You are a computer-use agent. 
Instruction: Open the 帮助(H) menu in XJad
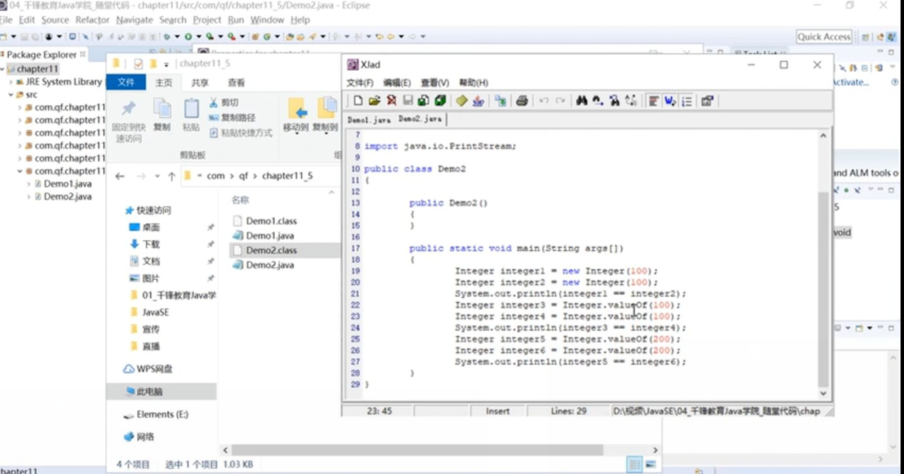[473, 83]
